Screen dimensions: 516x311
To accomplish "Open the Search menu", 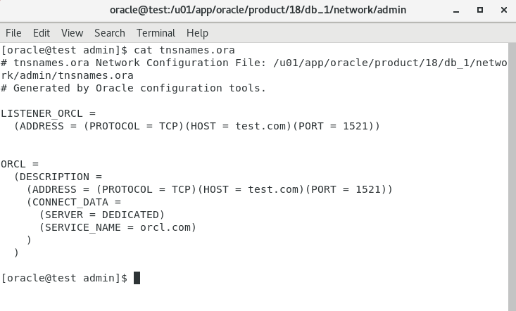I will pyautogui.click(x=110, y=33).
